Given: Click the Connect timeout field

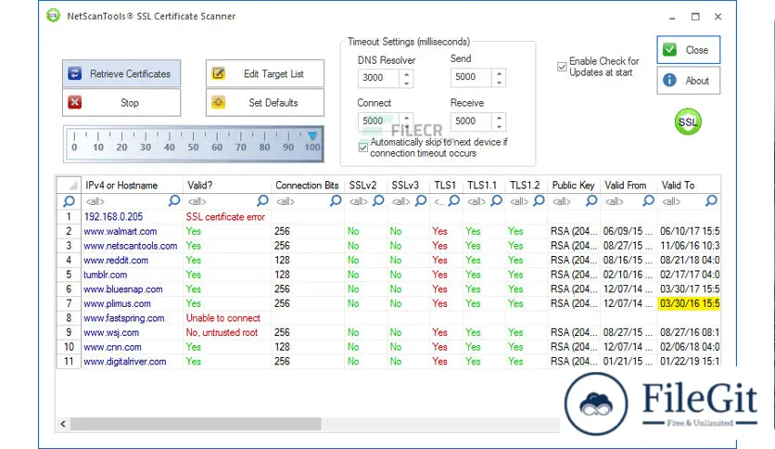Looking at the screenshot, I should point(378,122).
